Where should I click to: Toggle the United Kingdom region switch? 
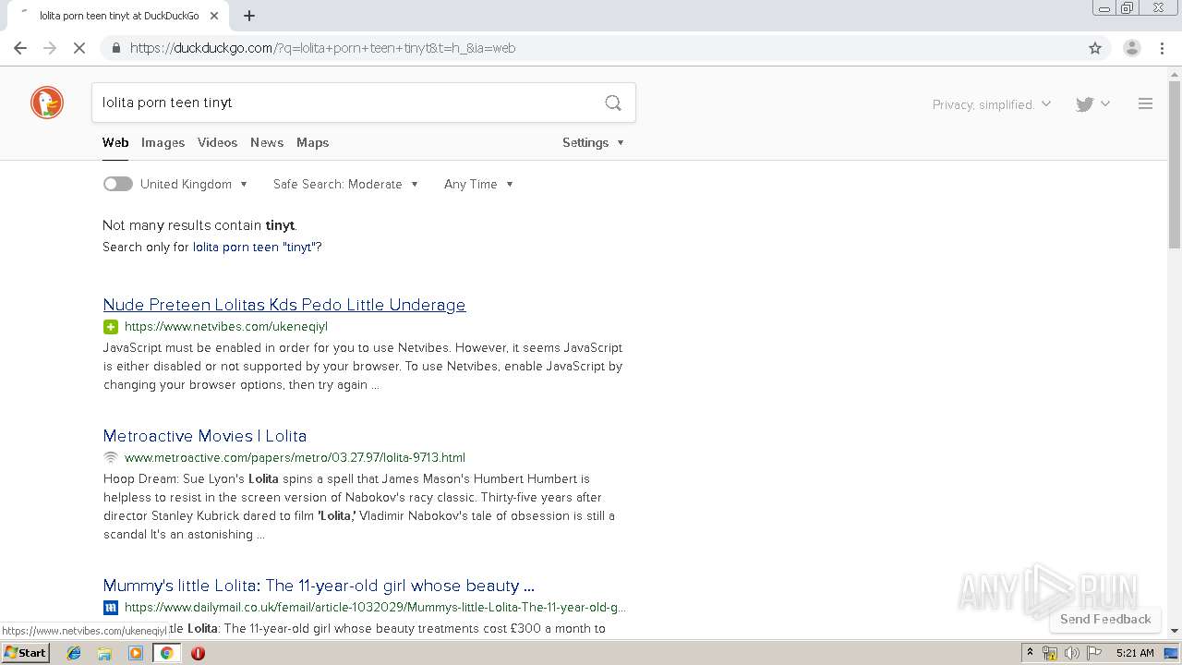pos(117,184)
